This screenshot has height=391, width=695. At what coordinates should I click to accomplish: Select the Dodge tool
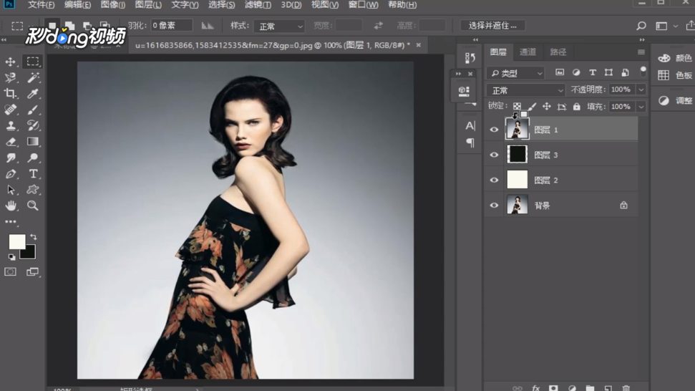click(32, 158)
